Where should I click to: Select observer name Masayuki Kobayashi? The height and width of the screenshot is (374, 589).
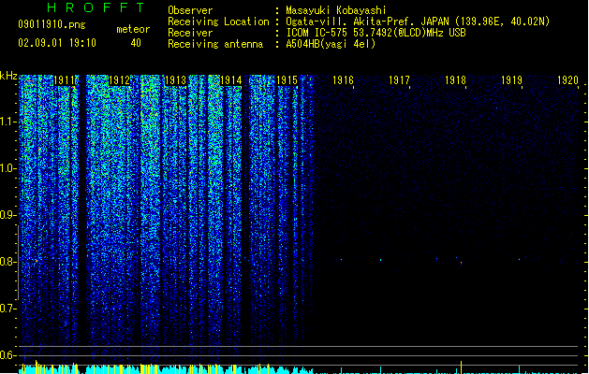(x=336, y=10)
